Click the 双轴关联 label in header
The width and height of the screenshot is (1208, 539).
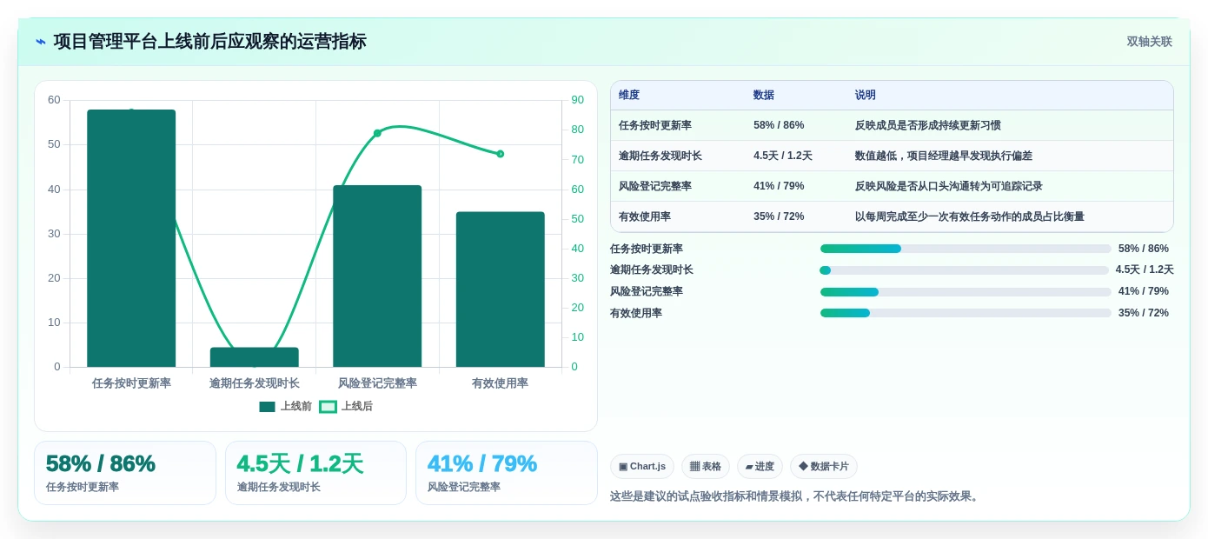(1149, 42)
